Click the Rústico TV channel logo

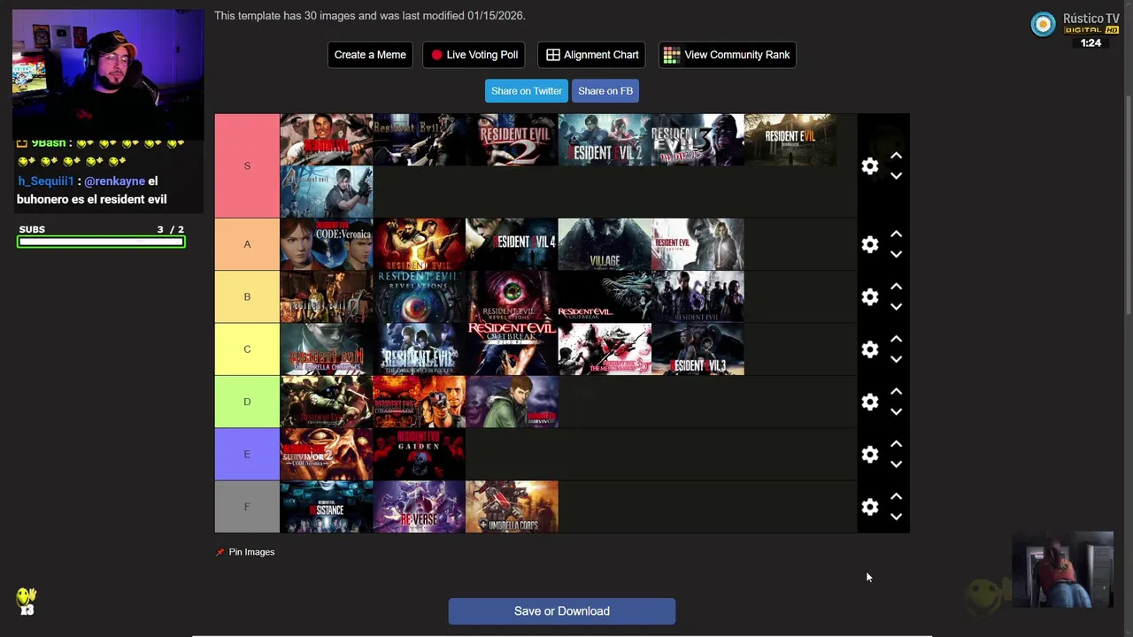pyautogui.click(x=1044, y=25)
